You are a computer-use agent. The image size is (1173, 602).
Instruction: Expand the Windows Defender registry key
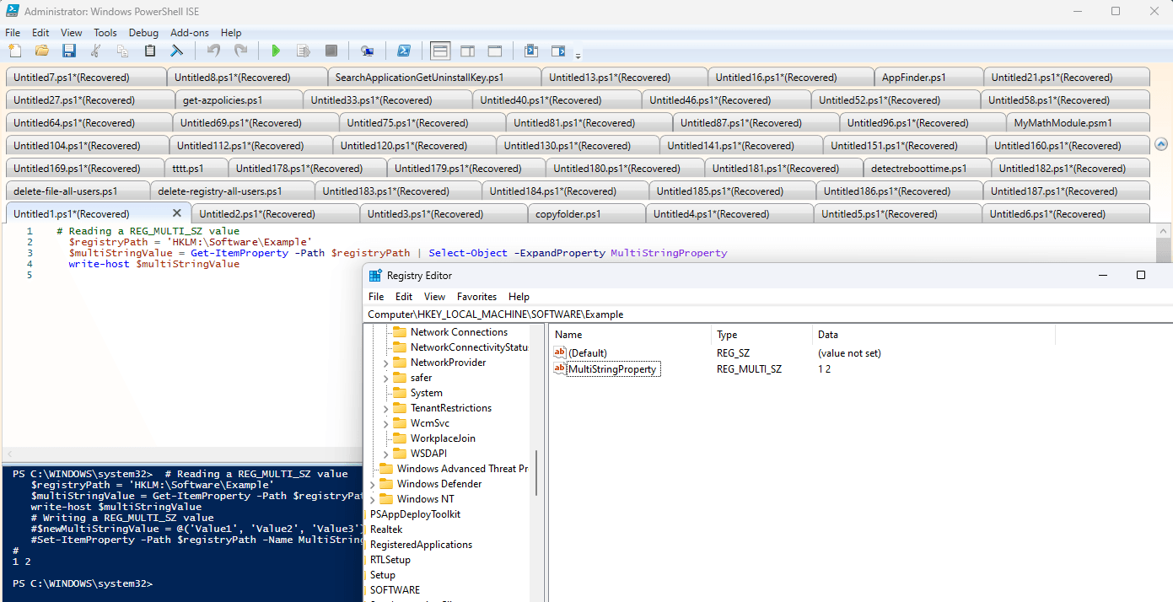click(x=373, y=484)
